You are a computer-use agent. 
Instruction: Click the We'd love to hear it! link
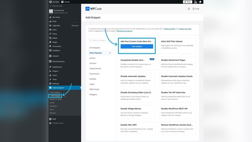pyautogui.click(x=124, y=31)
